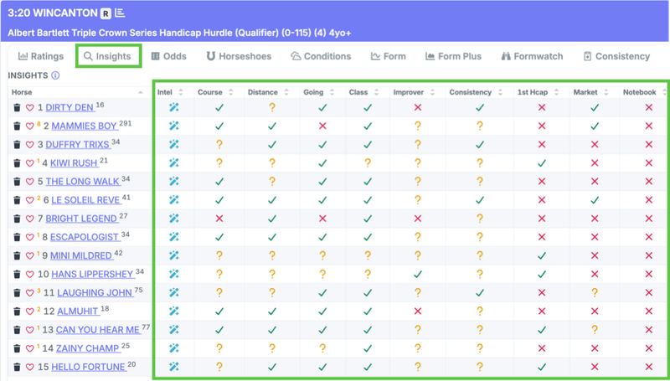Intel wand icon for Hello Fortune
This screenshot has height=381, width=670.
tap(174, 367)
